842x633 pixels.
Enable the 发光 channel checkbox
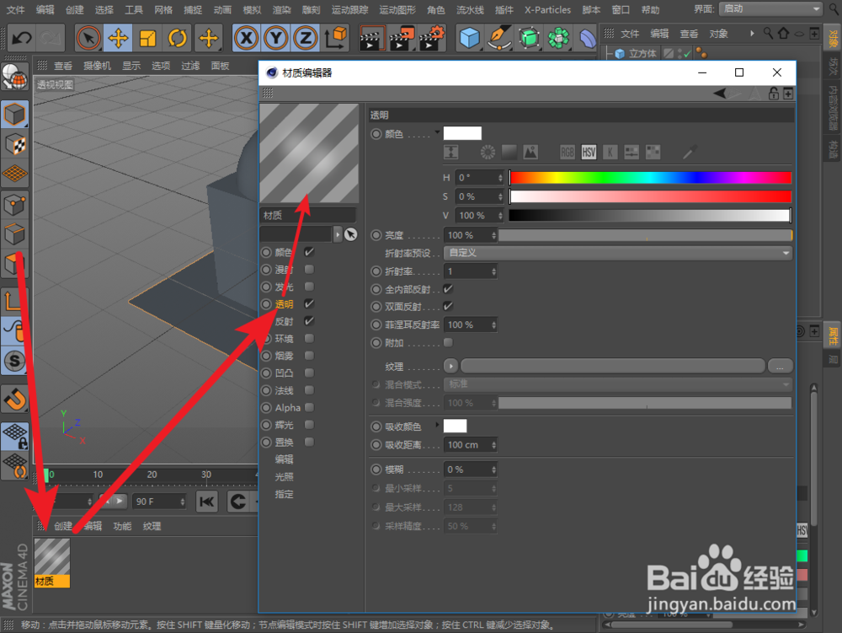309,287
